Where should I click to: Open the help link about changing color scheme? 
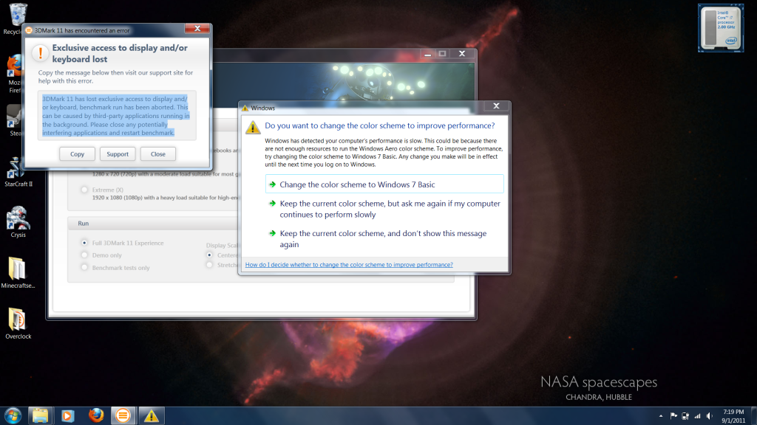[349, 265]
